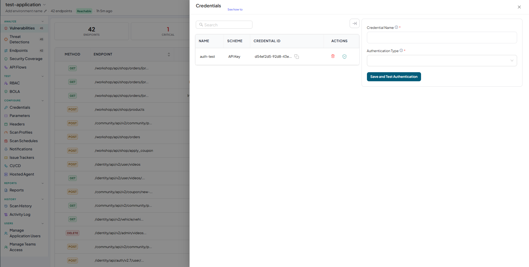
Task: Edit the environment name pencil icon
Action: pyautogui.click(x=45, y=11)
